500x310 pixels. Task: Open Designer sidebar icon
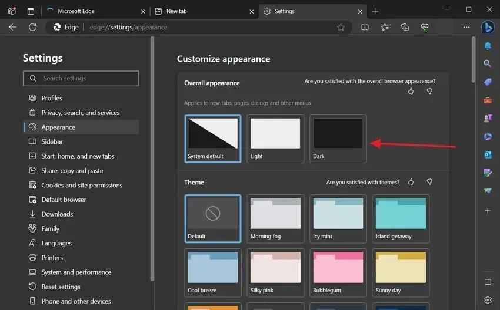tap(488, 173)
